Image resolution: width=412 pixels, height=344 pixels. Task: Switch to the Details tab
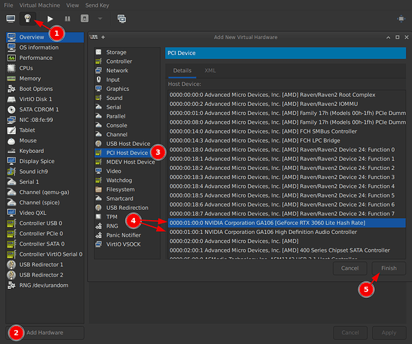point(182,70)
